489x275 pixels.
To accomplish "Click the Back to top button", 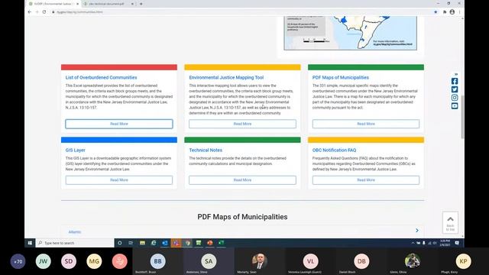I will click(x=450, y=223).
